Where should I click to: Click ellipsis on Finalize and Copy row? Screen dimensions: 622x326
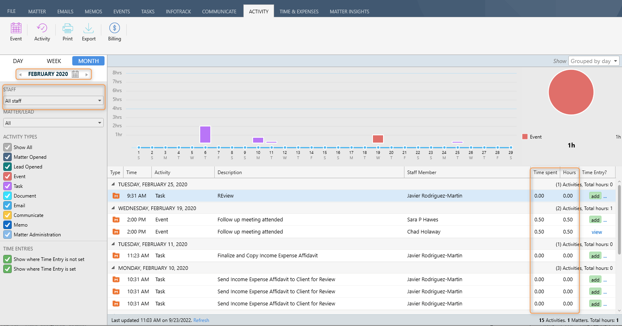pyautogui.click(x=605, y=256)
